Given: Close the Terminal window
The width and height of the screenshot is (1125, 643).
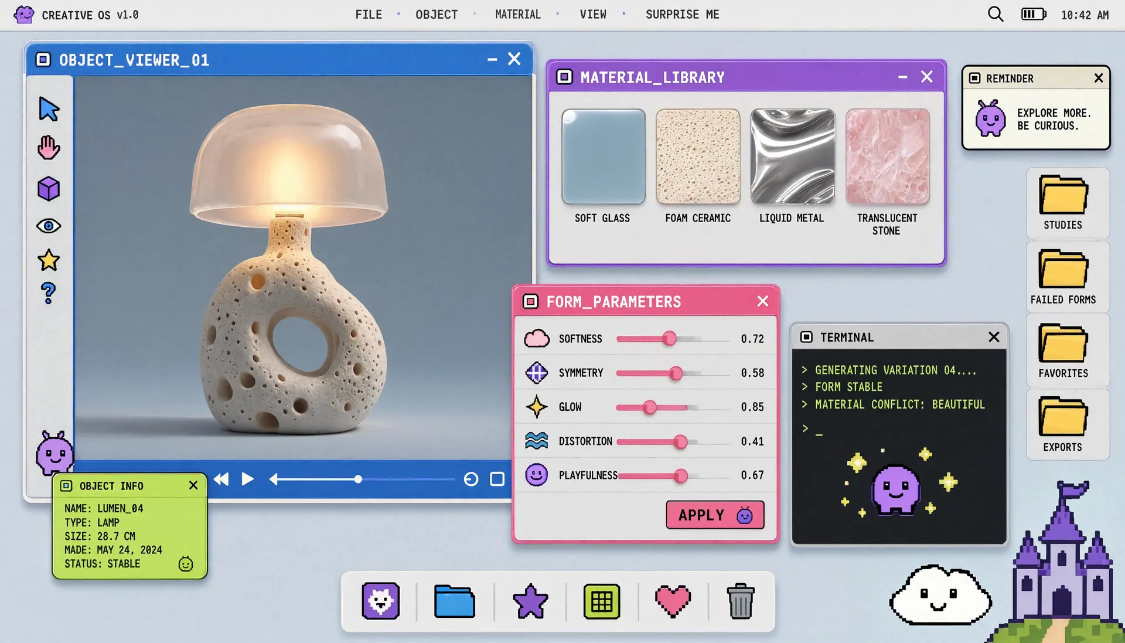Looking at the screenshot, I should point(994,337).
